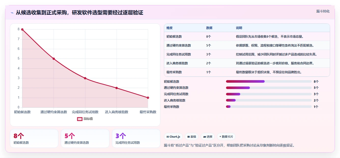
Task: Click the 完成同任务试用数 progress bar
Action: click(269, 94)
